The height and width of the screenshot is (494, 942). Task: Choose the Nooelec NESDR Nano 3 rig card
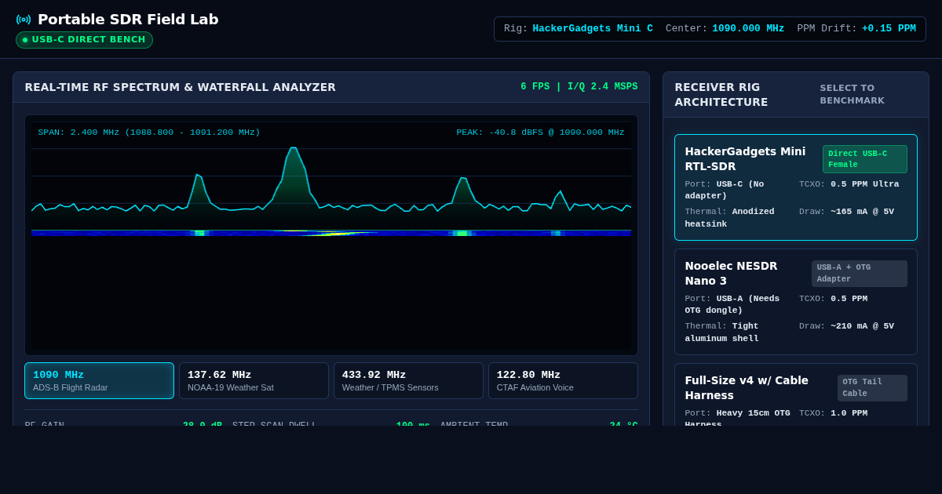796,302
